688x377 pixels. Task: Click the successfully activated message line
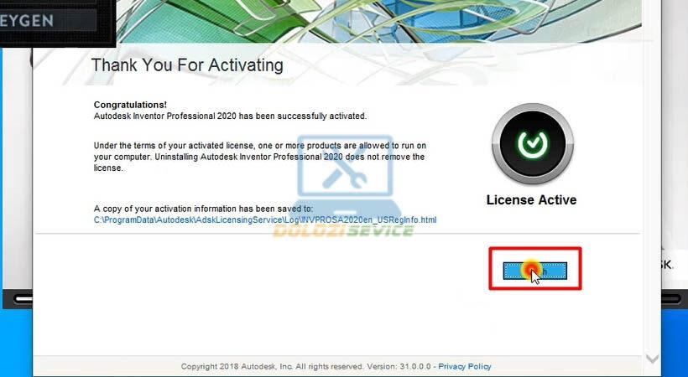(x=230, y=116)
